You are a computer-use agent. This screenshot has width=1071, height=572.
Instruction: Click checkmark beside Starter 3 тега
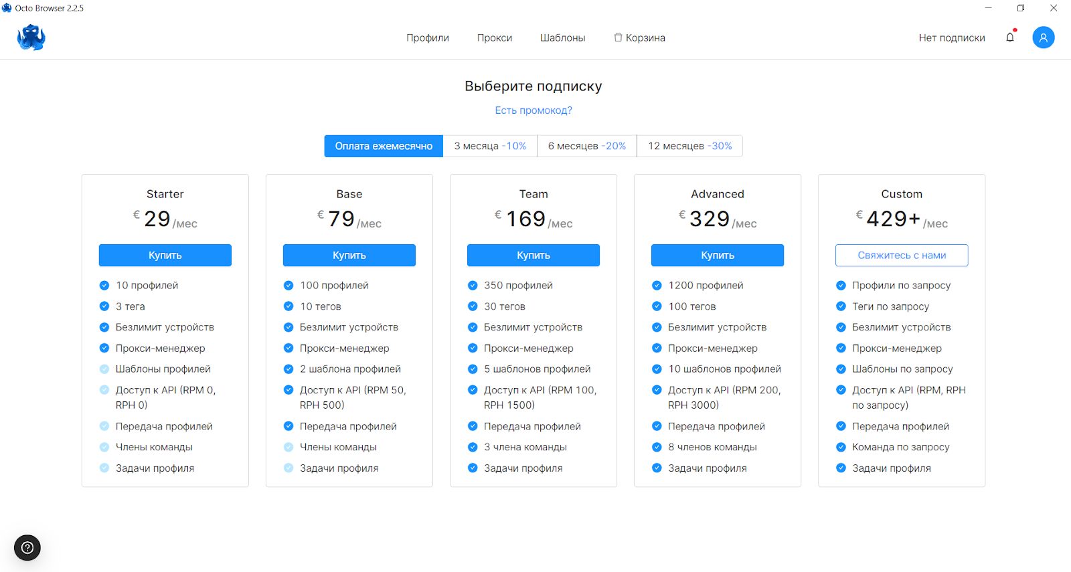pyautogui.click(x=104, y=306)
